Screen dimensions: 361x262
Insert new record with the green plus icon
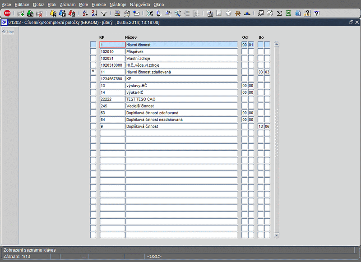click(21, 14)
